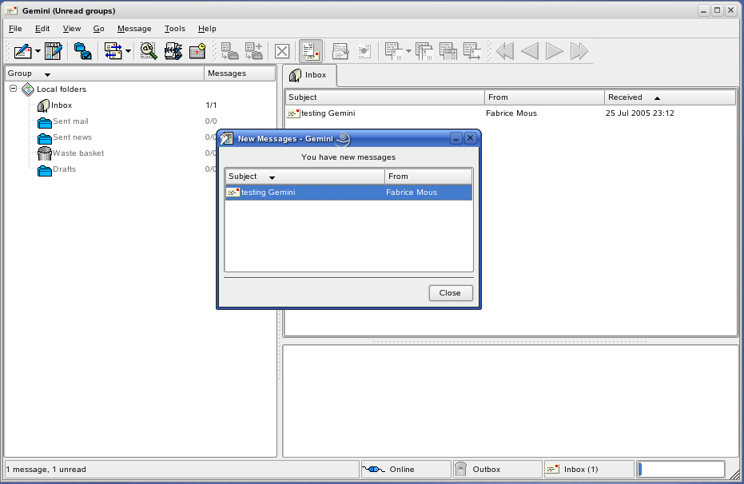This screenshot has height=484, width=744.
Task: Click the magnifying glass search messages icon
Action: point(149,51)
